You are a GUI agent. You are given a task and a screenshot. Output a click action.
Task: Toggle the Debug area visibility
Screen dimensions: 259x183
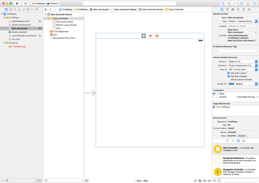point(248,3)
